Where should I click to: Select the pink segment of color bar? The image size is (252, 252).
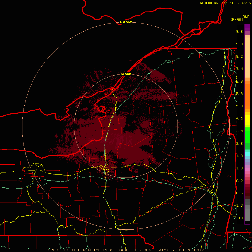pyautogui.click(x=247, y=170)
